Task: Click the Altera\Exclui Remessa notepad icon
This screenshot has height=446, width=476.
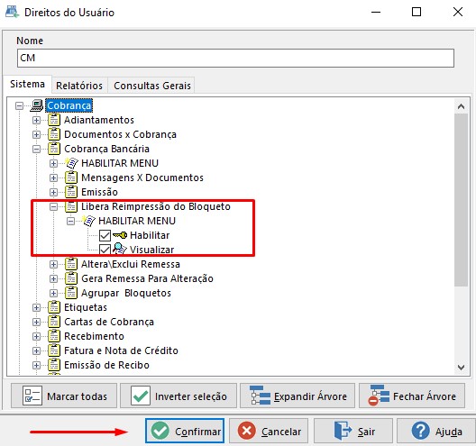Action: coord(71,264)
